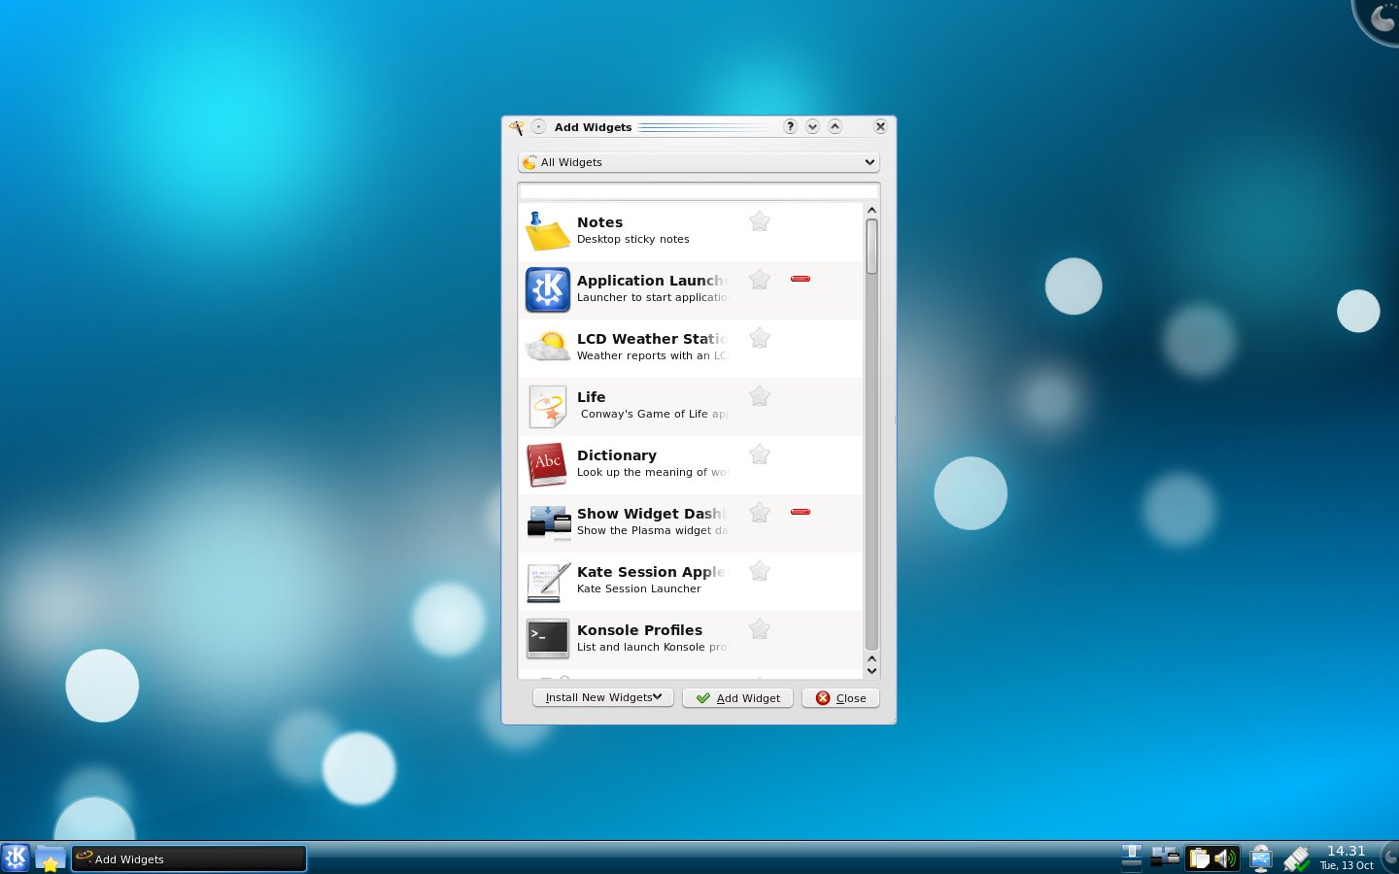Click the Add Widget button
Image resolution: width=1399 pixels, height=874 pixels.
point(737,697)
